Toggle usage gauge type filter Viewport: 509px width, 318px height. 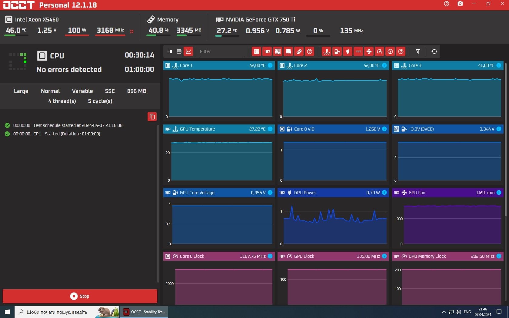pos(390,51)
